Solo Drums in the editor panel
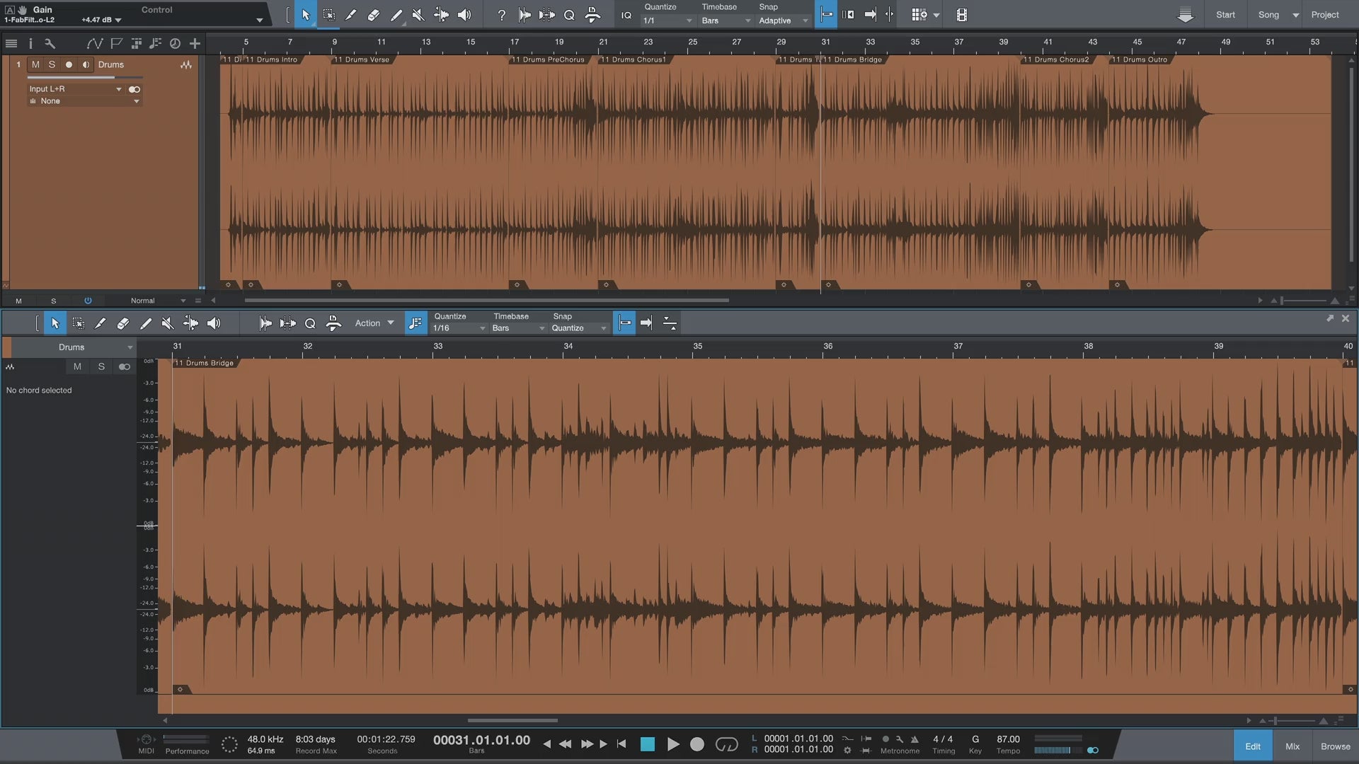This screenshot has height=764, width=1359. (x=101, y=366)
